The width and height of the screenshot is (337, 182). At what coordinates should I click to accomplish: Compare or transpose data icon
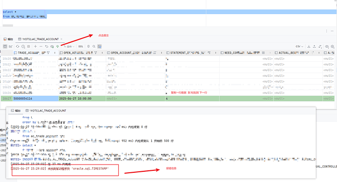[x=320, y=46]
